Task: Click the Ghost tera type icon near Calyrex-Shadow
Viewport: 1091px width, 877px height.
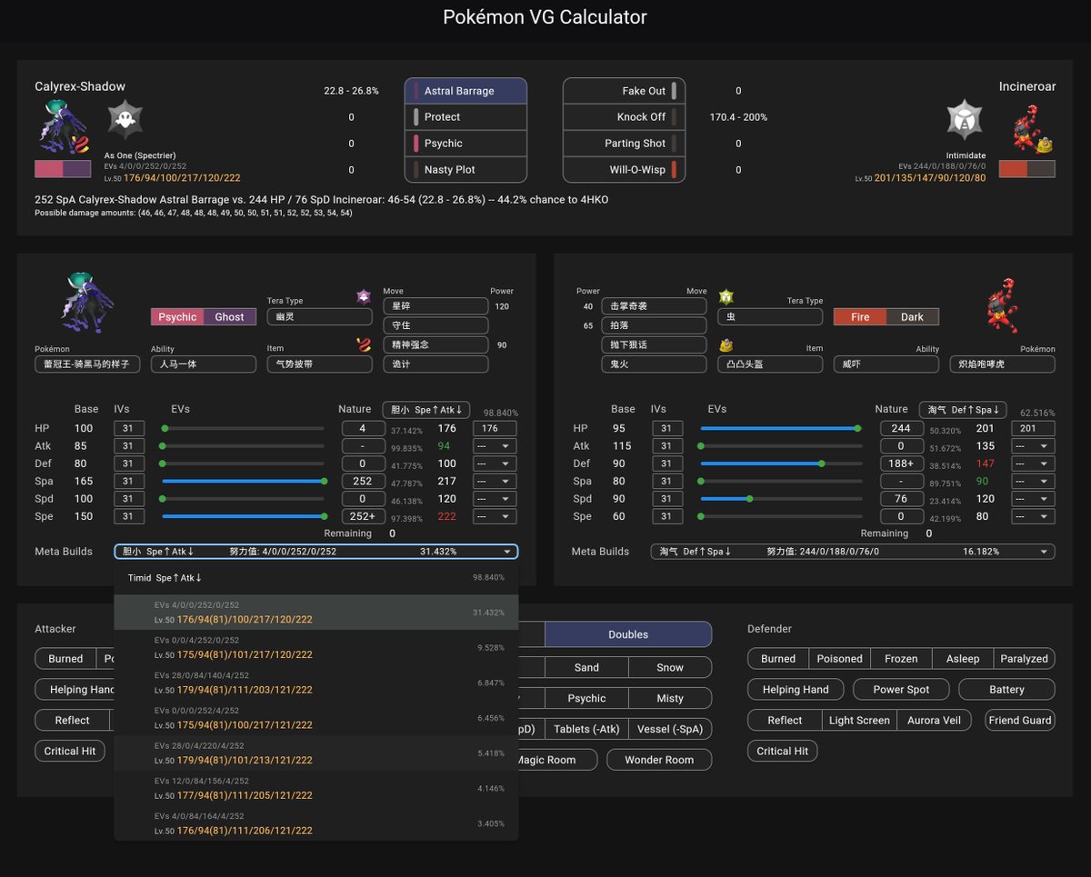Action: (125, 118)
